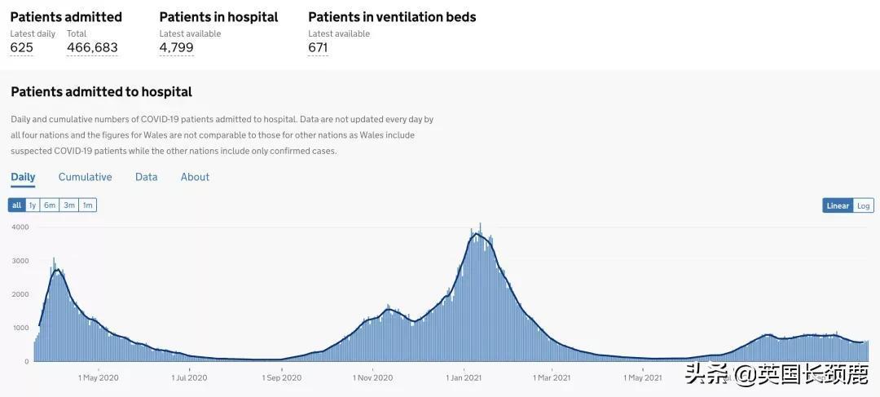This screenshot has width=880, height=397.
Task: Choose the 3m time range
Action: (69, 205)
